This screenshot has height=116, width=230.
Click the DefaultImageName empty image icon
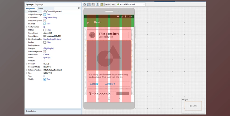(x=44, y=20)
